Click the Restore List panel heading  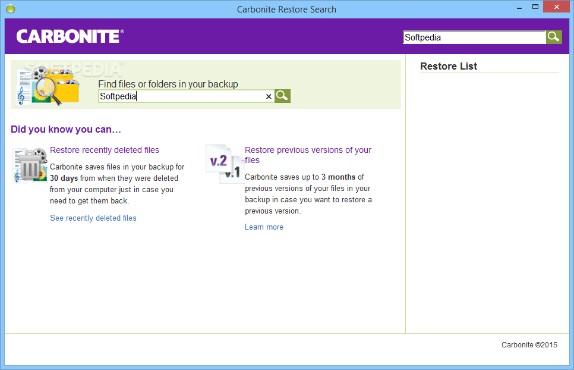click(449, 66)
